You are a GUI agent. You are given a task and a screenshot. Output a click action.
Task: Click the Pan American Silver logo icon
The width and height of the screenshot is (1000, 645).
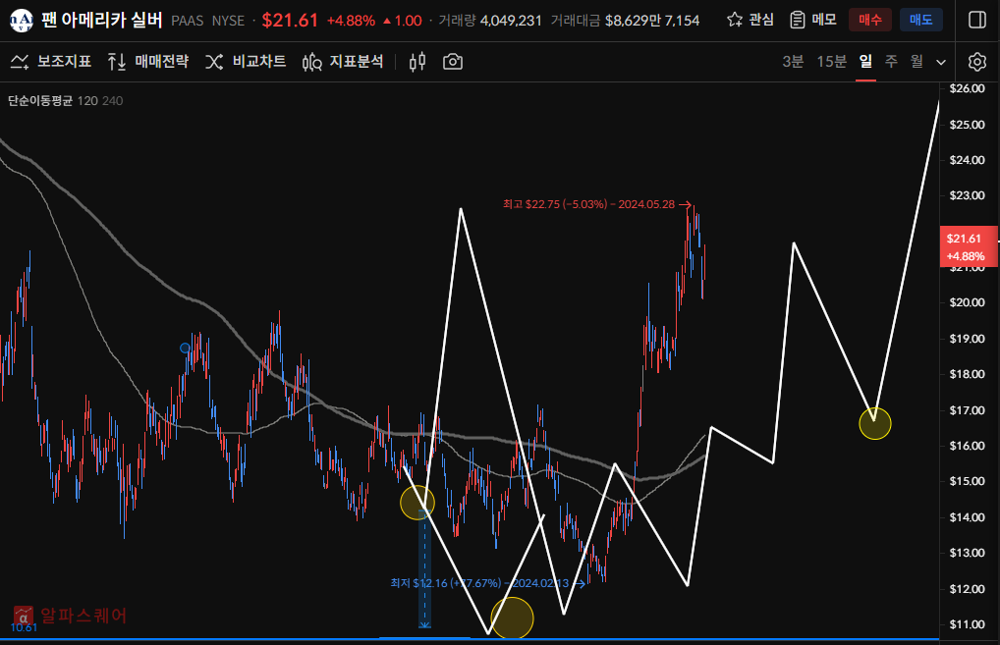click(x=21, y=21)
